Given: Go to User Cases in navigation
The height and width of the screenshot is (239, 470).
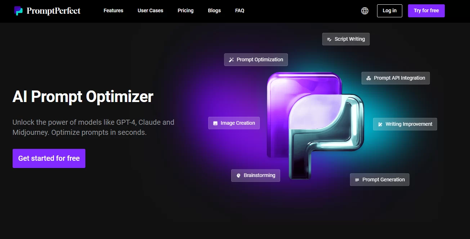Looking at the screenshot, I should pyautogui.click(x=150, y=11).
